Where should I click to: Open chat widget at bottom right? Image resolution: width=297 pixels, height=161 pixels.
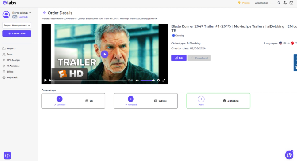[289, 155]
